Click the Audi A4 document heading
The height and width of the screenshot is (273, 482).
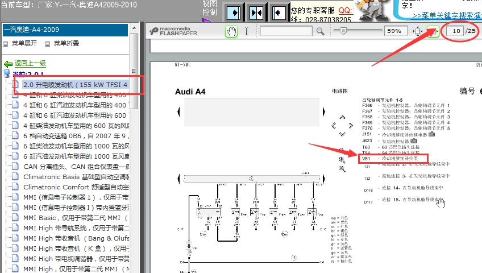tap(190, 92)
